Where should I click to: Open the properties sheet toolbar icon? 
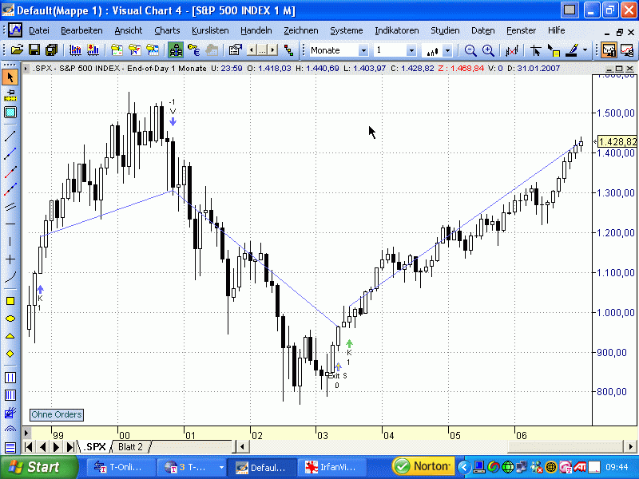[235, 50]
